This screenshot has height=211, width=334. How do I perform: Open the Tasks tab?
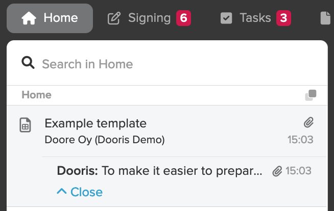[x=256, y=18]
